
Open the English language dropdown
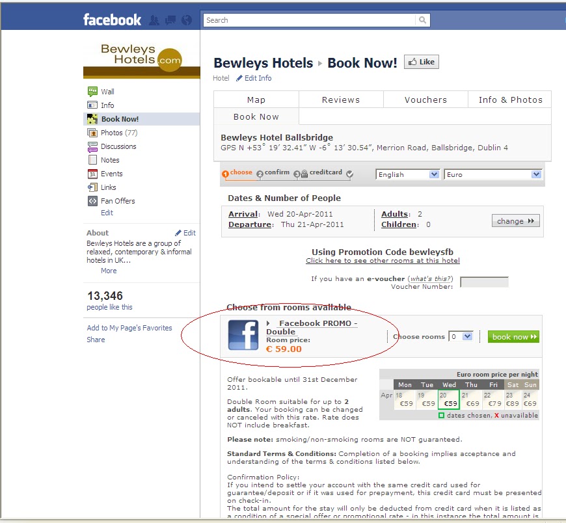(x=407, y=175)
